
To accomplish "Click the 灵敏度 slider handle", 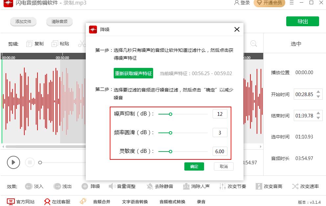I will coord(171,152).
